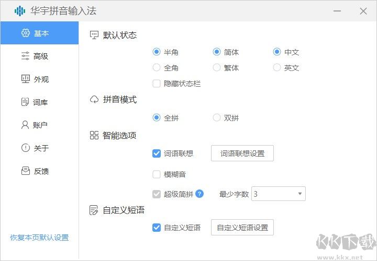This screenshot has width=377, height=261.
Task: Click the 默认状态 section heading
Action: coord(120,35)
